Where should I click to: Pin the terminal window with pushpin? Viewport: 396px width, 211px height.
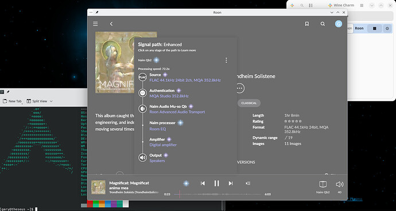coord(8,92)
